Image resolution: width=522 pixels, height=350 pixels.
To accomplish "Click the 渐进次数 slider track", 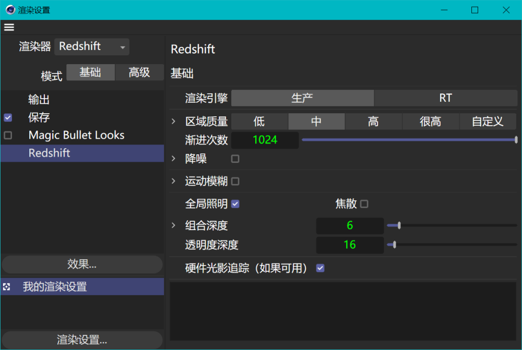I will tap(409, 140).
